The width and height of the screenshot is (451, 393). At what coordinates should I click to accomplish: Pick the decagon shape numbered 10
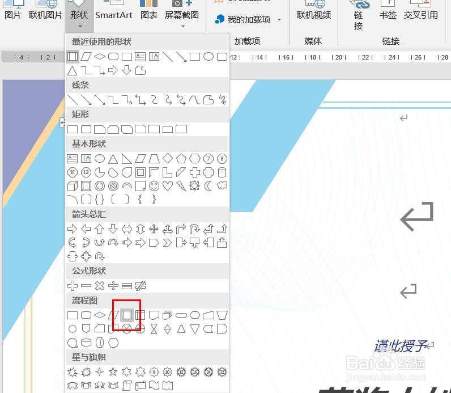pos(72,172)
